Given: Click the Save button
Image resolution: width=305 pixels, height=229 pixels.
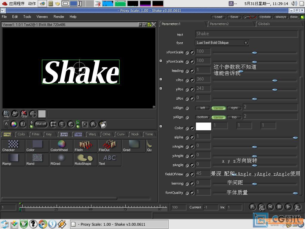Looking at the screenshot, I should point(234,17).
